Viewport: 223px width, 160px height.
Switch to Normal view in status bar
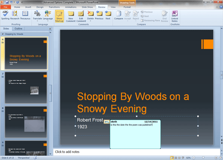[x=172, y=158]
